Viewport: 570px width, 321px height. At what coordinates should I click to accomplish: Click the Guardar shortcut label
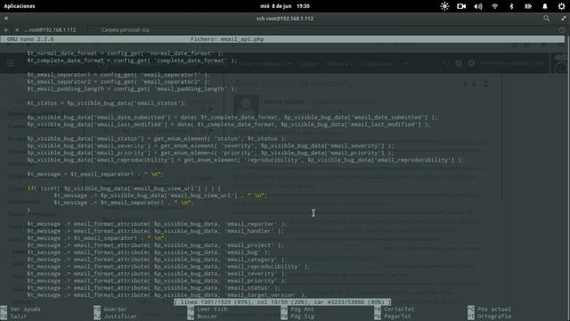115,309
